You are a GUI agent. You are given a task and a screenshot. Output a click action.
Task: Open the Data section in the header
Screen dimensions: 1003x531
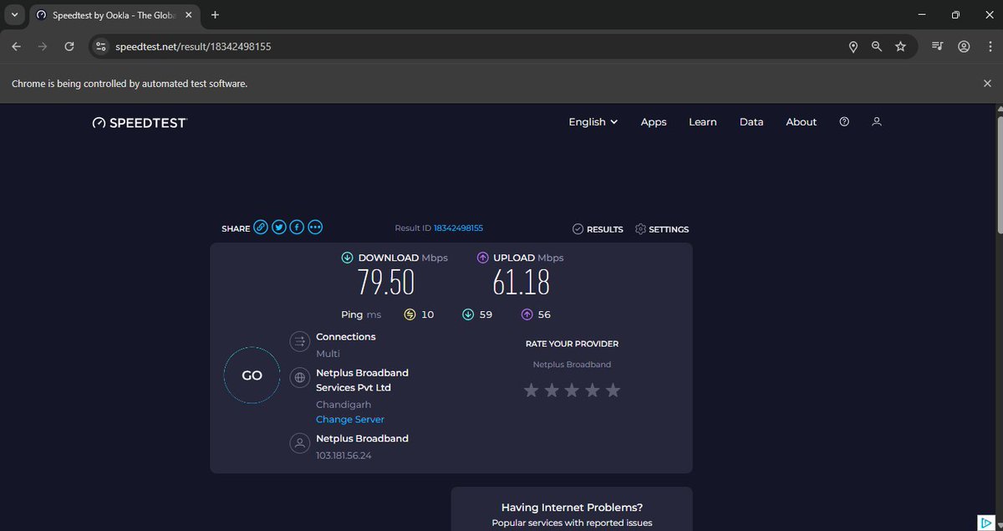[751, 121]
